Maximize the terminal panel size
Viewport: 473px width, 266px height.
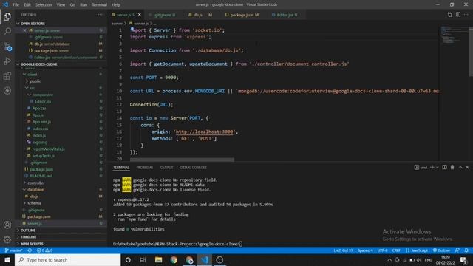460,168
